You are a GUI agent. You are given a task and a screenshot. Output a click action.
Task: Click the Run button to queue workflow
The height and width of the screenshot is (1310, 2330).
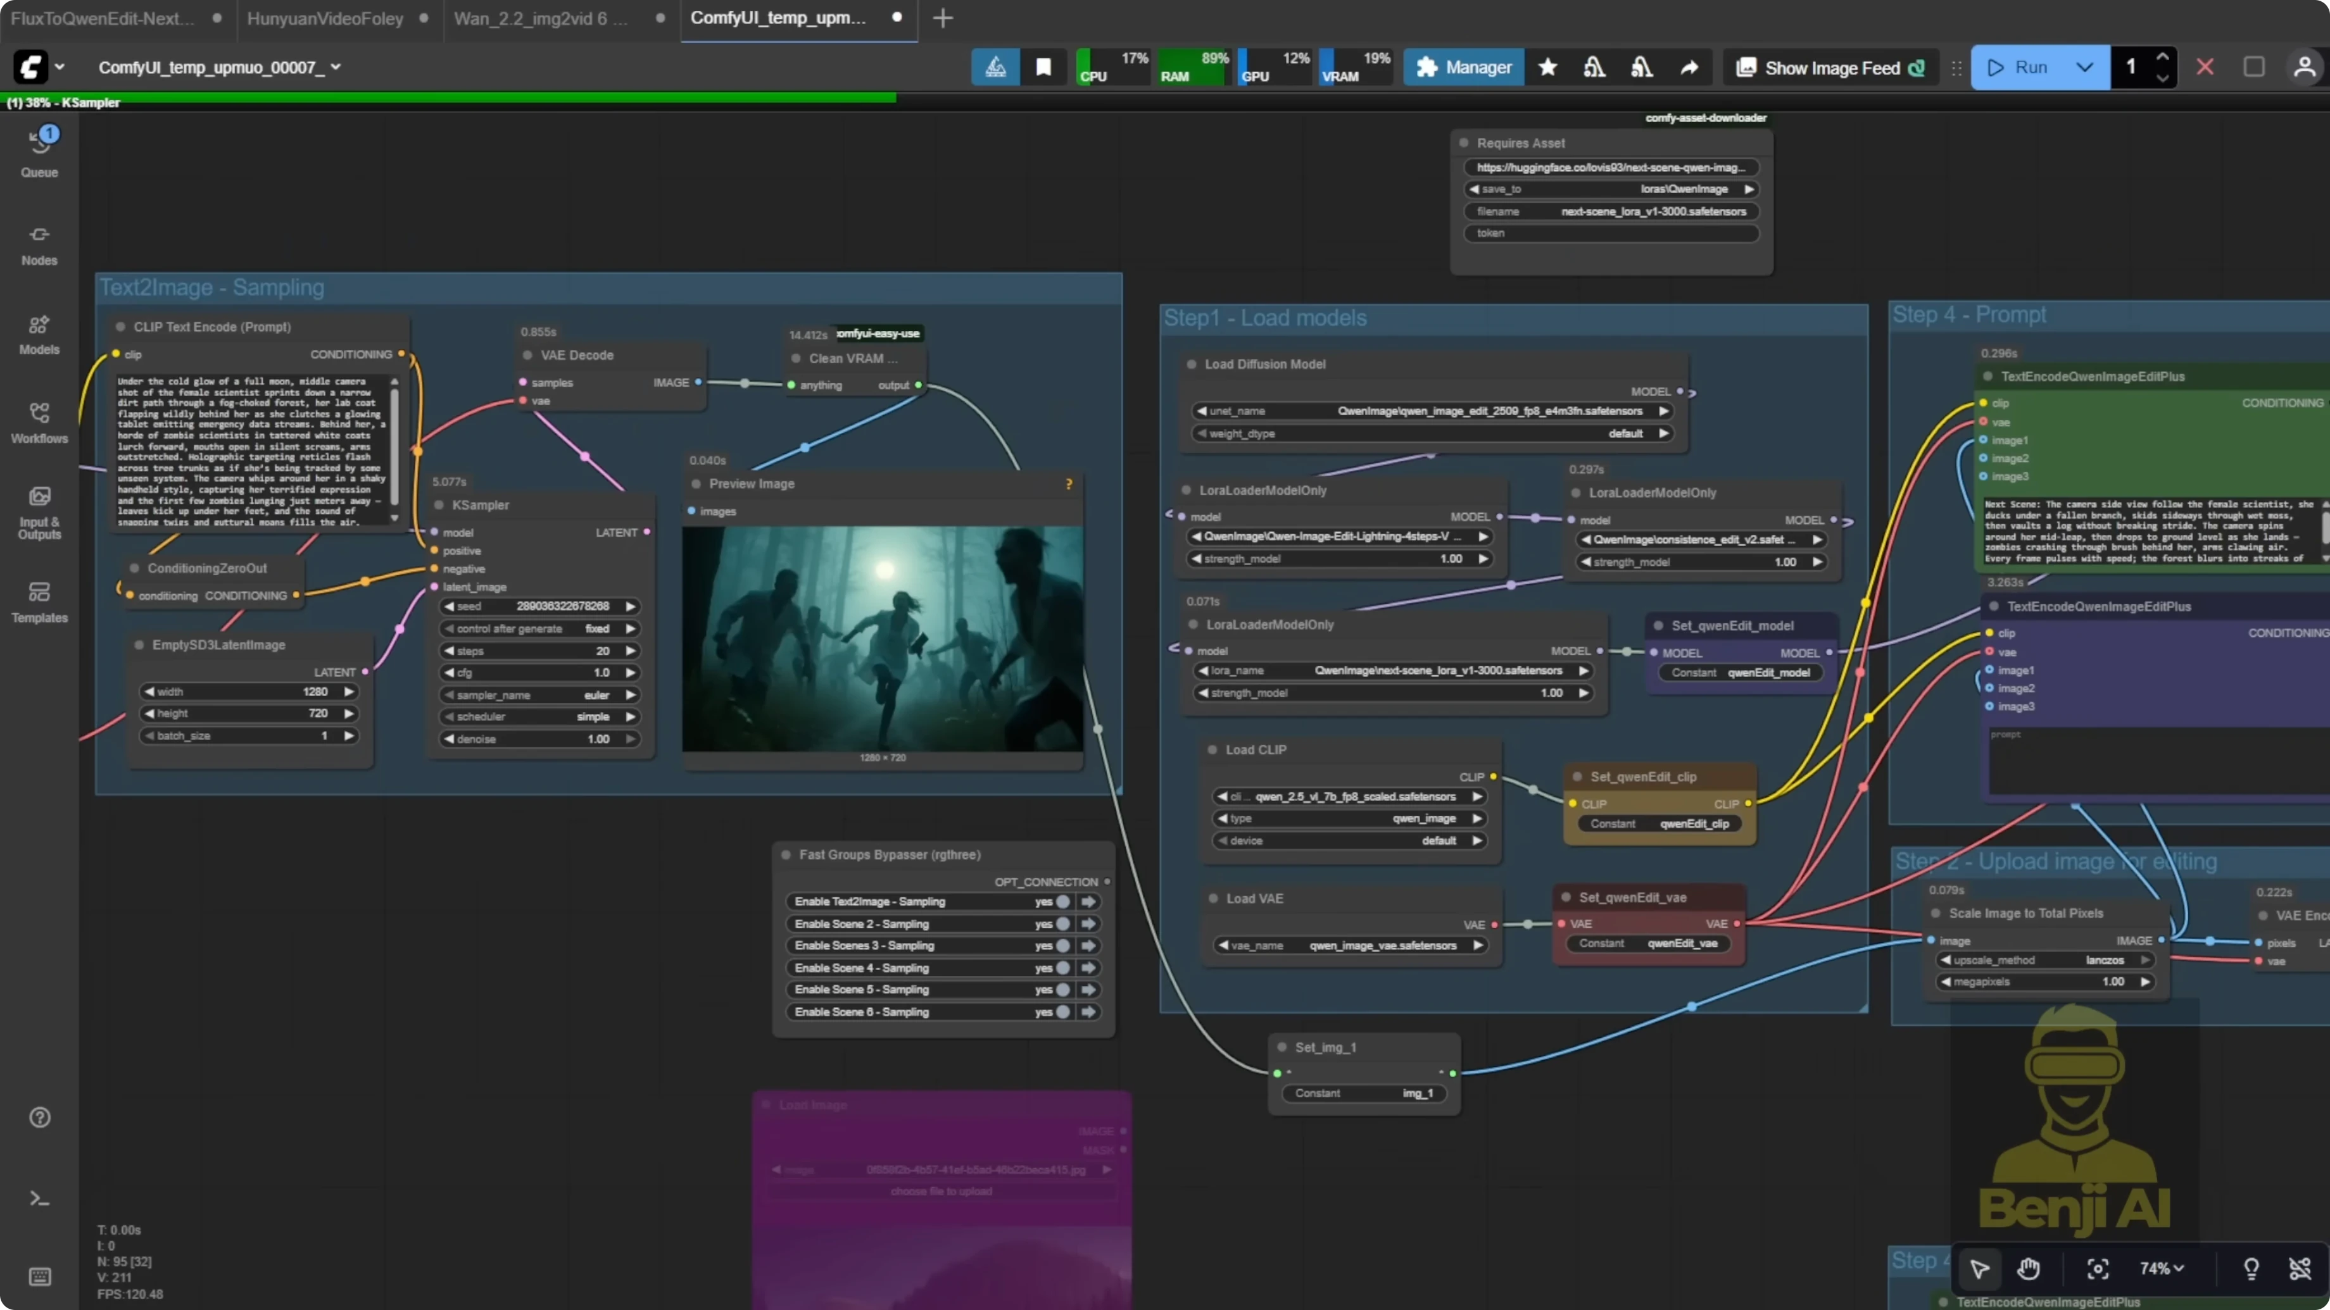click(2024, 67)
